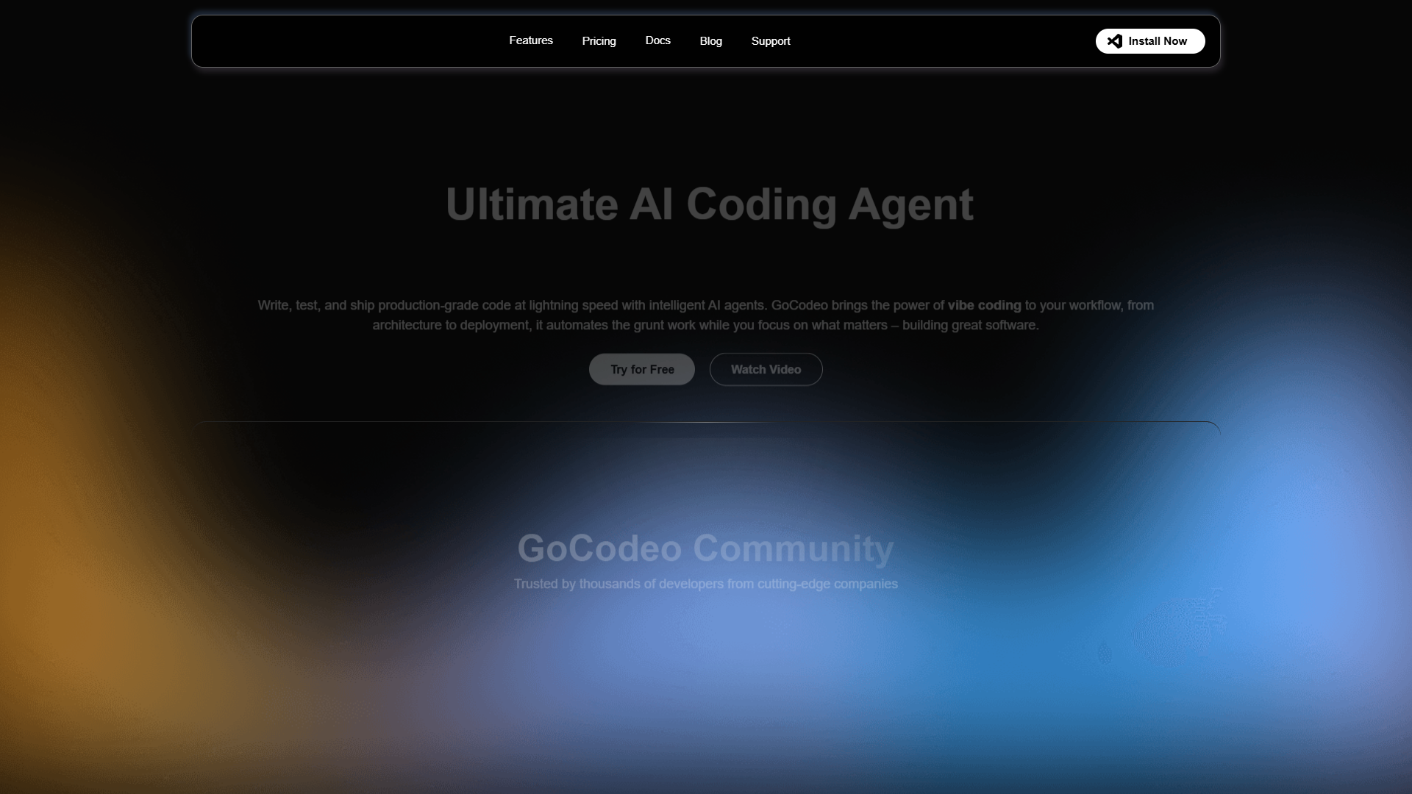Click the bold 'vibe coding' text
The image size is (1412, 794).
(x=984, y=305)
